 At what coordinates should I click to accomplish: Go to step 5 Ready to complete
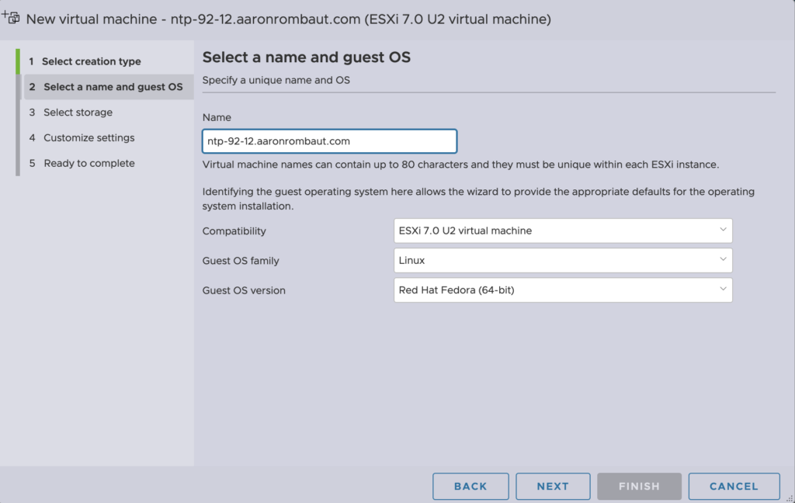pos(89,163)
